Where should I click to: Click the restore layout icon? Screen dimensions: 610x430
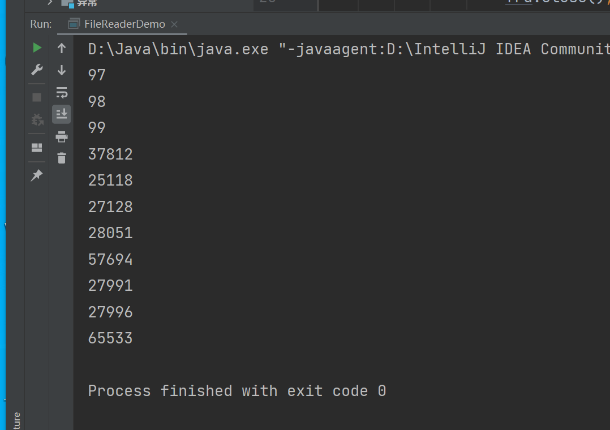pyautogui.click(x=37, y=148)
